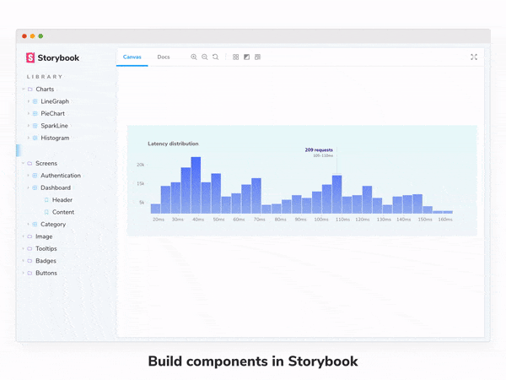This screenshot has width=506, height=380.
Task: Select the Histogram tree item
Action: [55, 138]
